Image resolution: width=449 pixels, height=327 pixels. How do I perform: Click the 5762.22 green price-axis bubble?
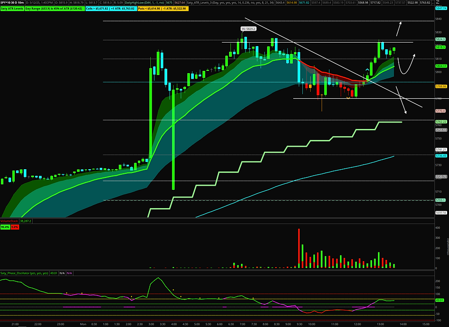(441, 122)
